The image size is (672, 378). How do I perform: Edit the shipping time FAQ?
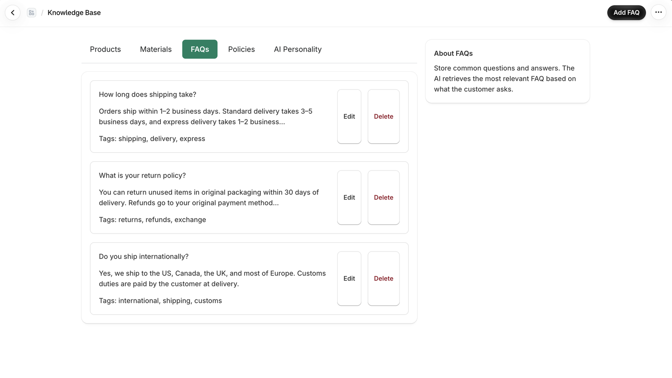point(349,116)
